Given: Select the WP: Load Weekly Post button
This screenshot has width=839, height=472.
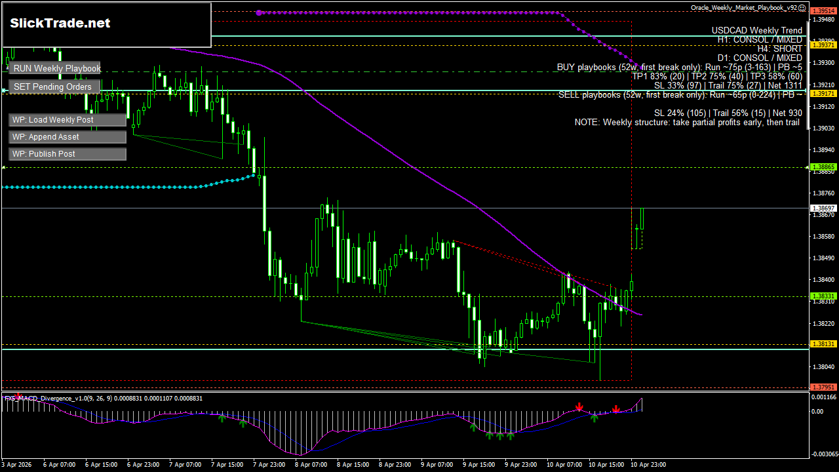Looking at the screenshot, I should (x=68, y=120).
